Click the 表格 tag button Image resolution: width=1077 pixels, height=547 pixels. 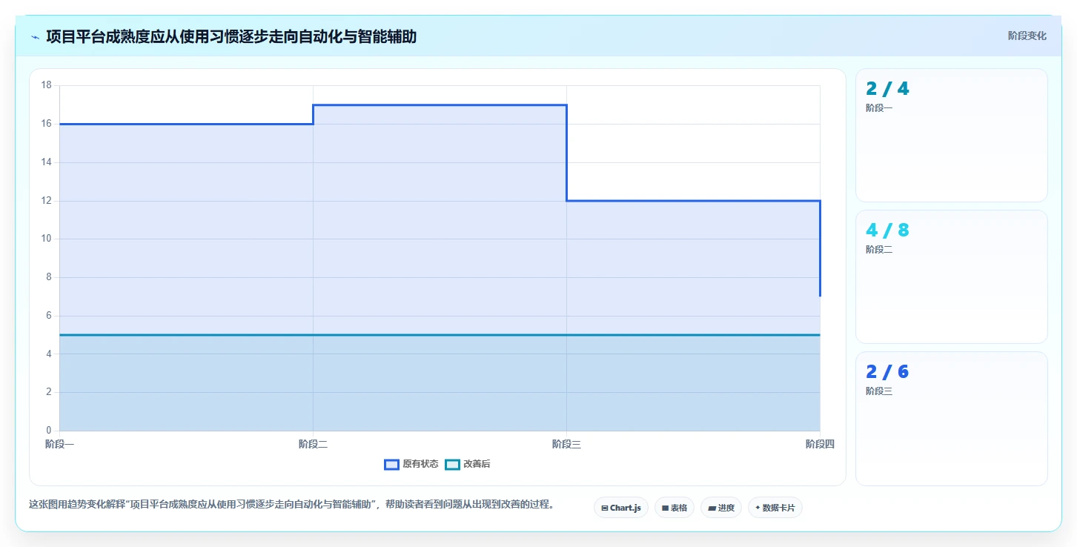(675, 508)
